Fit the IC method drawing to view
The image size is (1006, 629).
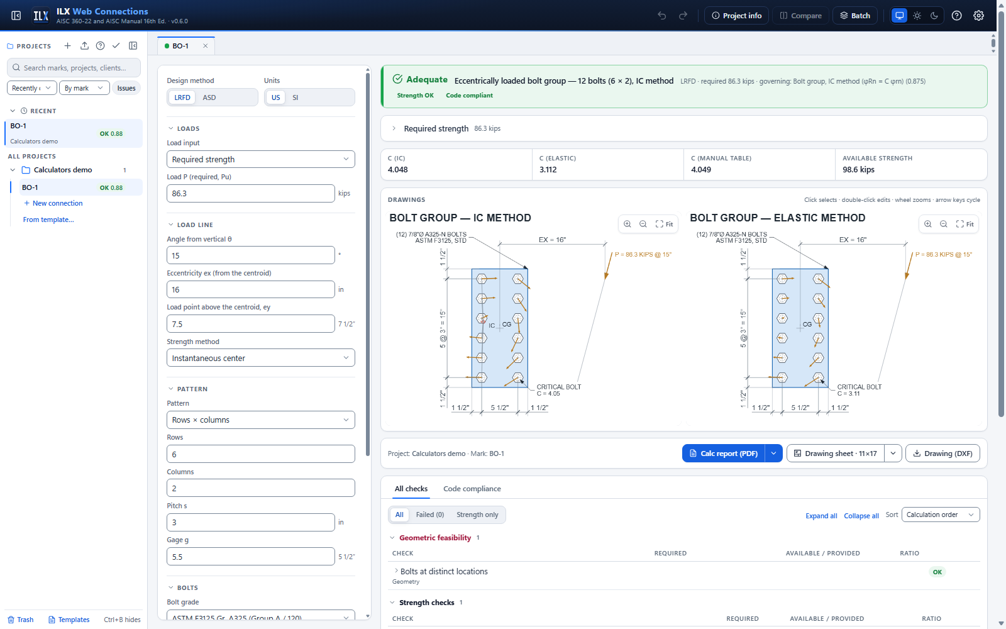click(665, 224)
